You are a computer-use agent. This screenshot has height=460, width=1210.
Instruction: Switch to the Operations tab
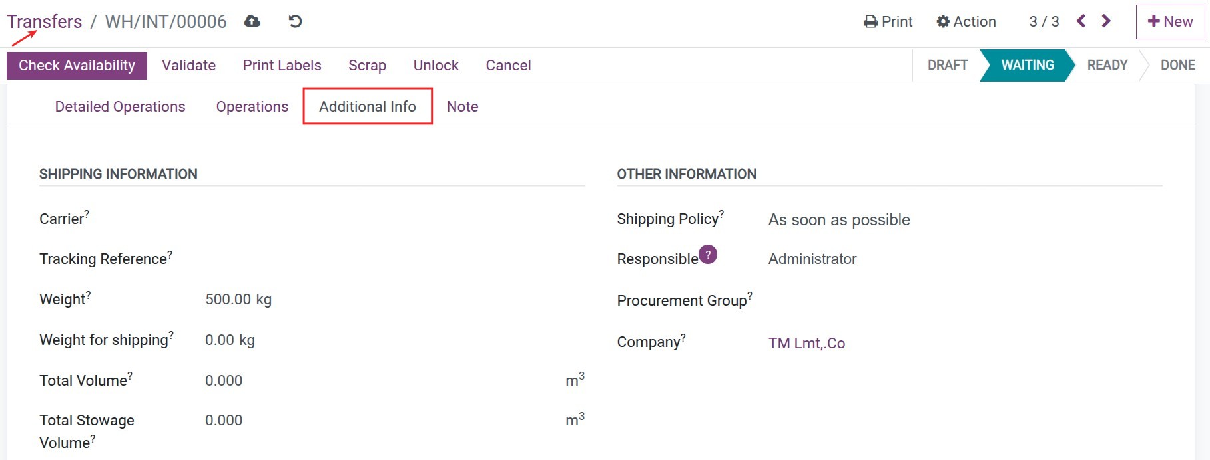coord(252,106)
